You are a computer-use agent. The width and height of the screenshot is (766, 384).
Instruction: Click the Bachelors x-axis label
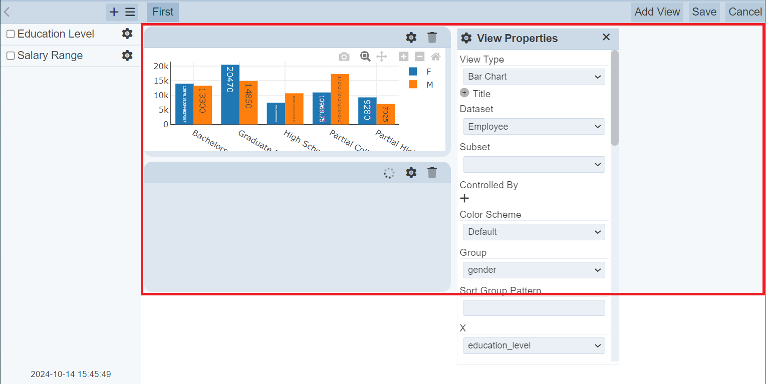tap(210, 141)
